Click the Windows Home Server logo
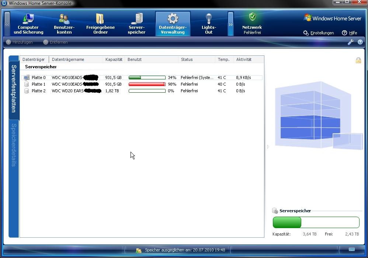The height and width of the screenshot is (258, 368). pyautogui.click(x=332, y=18)
